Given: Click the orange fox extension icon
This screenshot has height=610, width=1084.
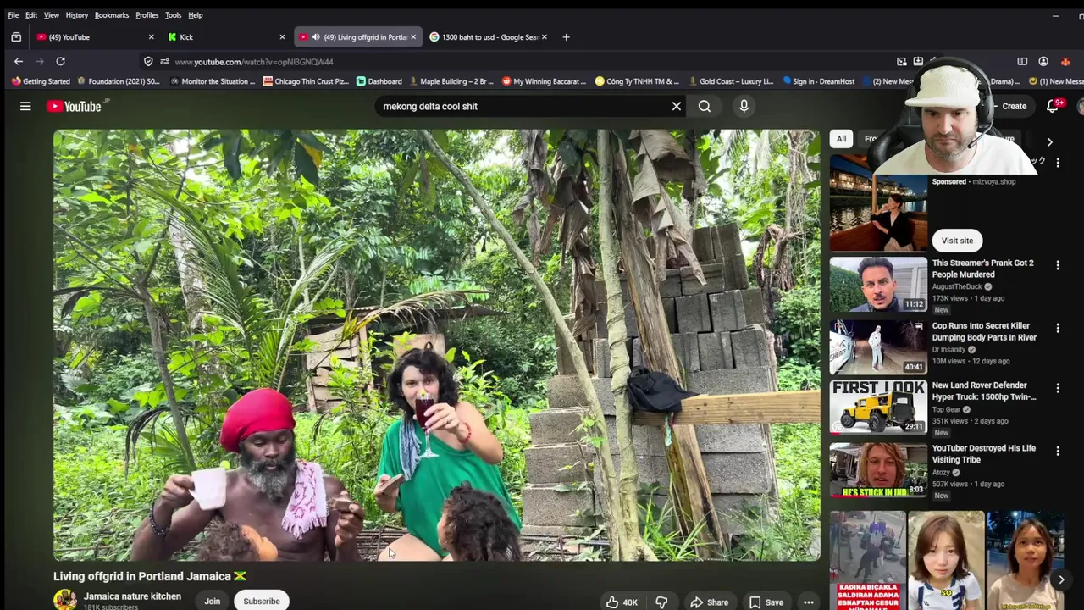Looking at the screenshot, I should click(1065, 61).
